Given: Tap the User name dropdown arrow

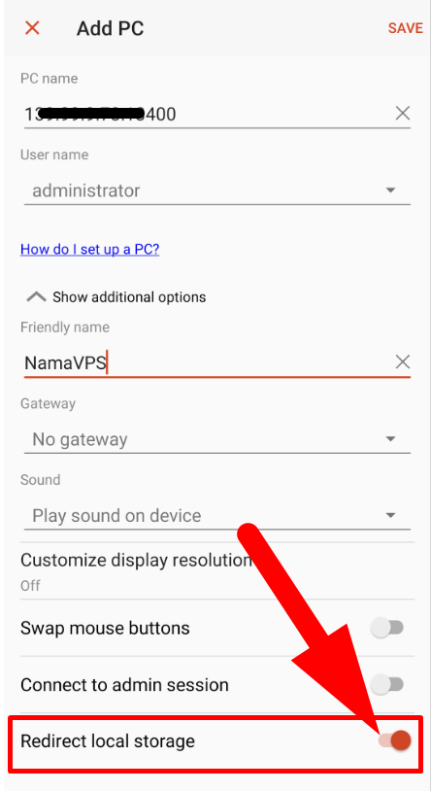Looking at the screenshot, I should tap(390, 190).
